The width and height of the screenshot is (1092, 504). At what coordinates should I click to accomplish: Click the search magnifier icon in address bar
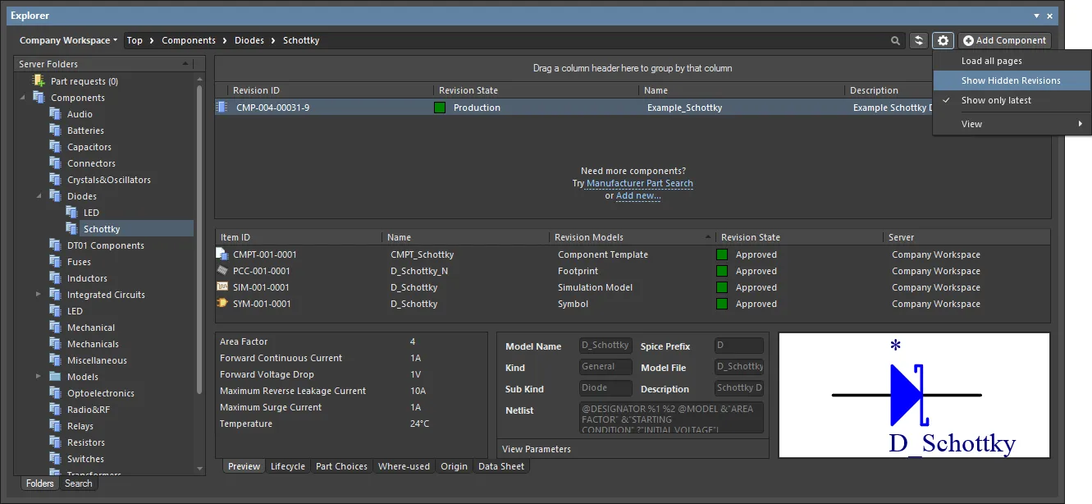(895, 41)
